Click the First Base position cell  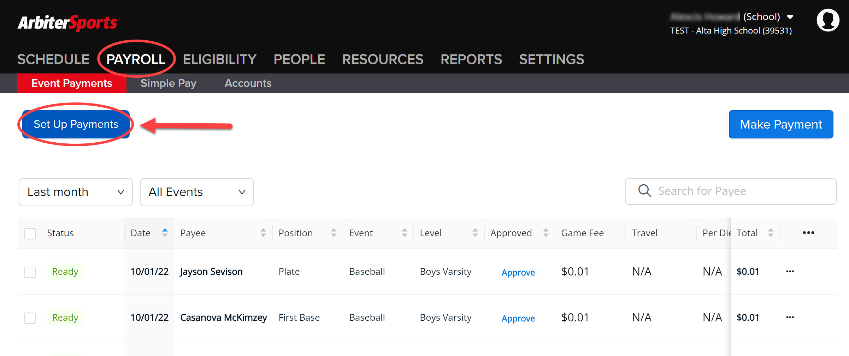299,318
